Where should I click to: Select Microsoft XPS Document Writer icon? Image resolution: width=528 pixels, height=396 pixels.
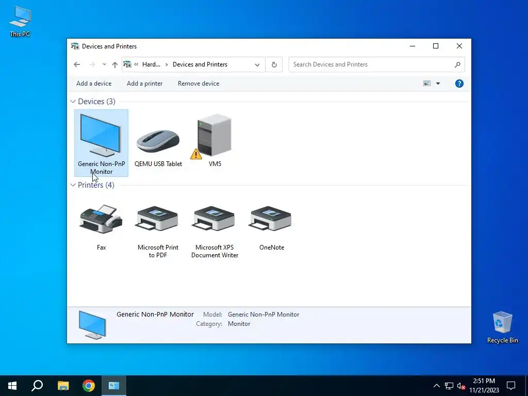tap(214, 218)
